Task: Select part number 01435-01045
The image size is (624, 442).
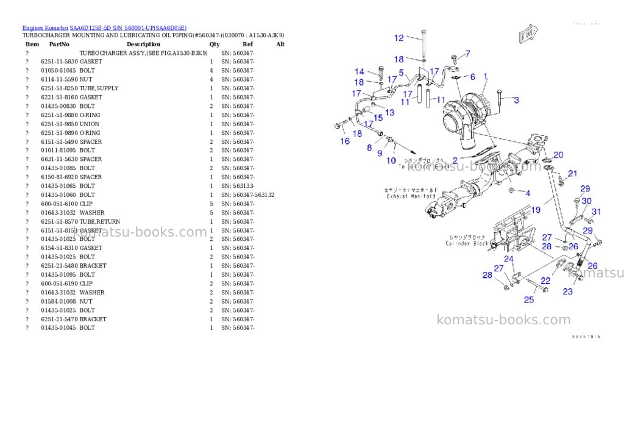Action: [58, 328]
